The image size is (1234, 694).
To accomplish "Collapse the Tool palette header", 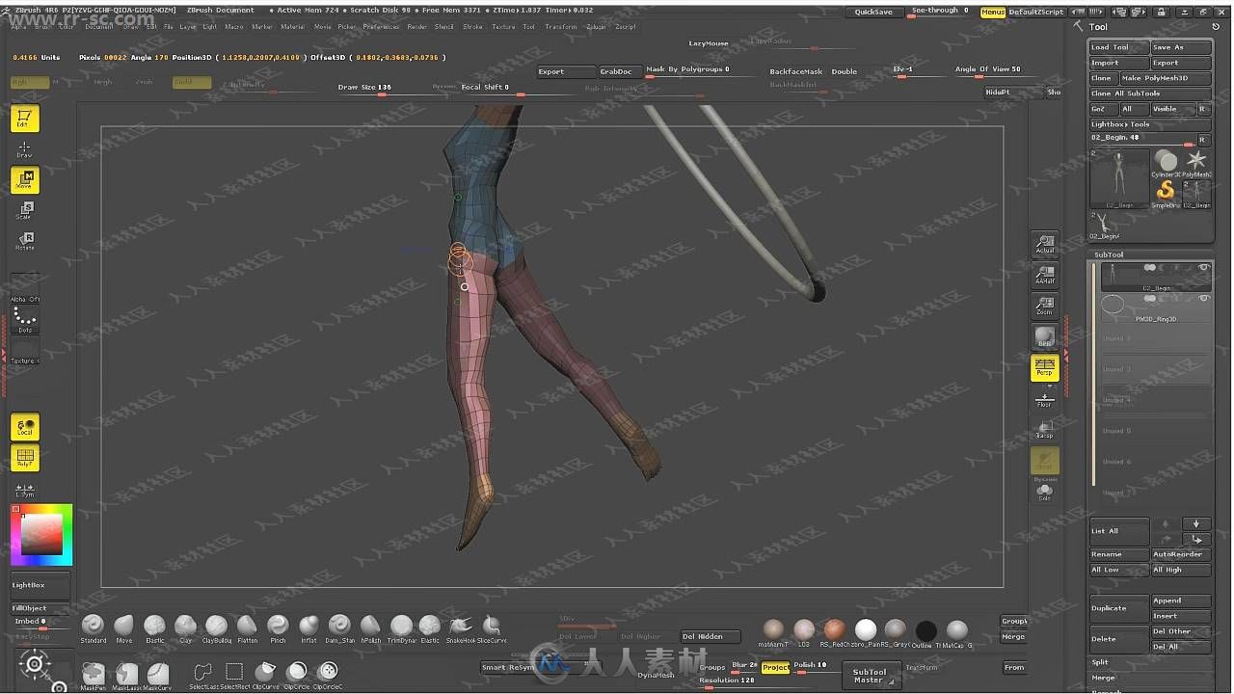I will (1098, 27).
